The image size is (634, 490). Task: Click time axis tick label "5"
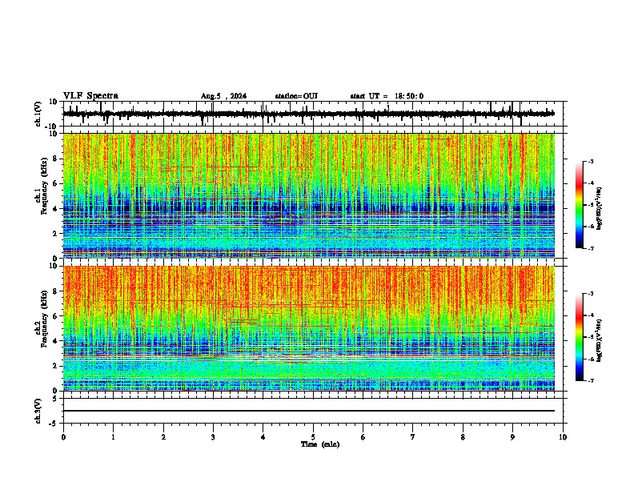(x=313, y=437)
